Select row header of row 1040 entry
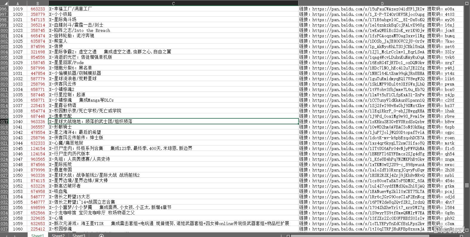Viewport: 470px width, 237px height. pos(4,121)
